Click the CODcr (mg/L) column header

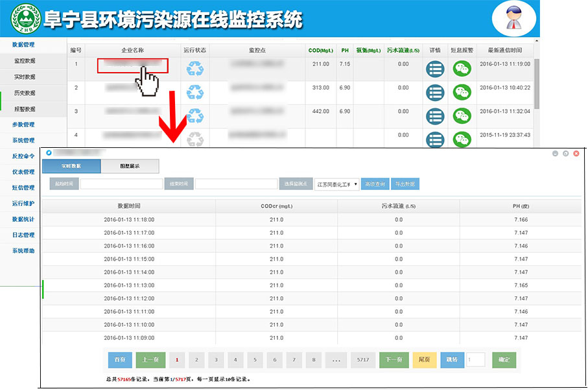(276, 206)
